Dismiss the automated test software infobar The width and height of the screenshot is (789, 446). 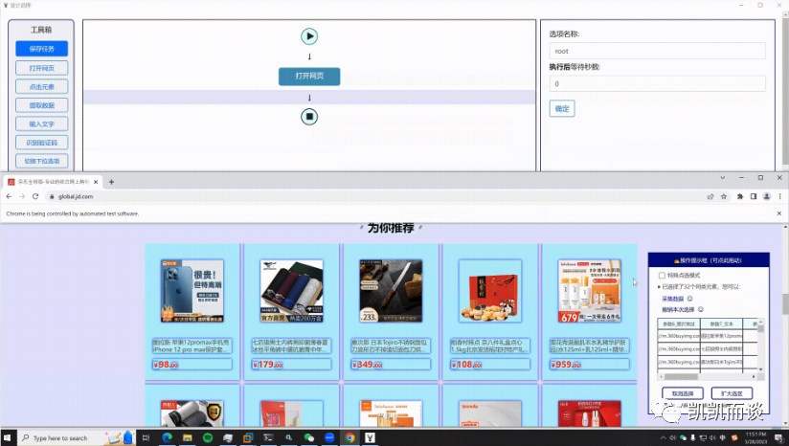click(x=778, y=213)
